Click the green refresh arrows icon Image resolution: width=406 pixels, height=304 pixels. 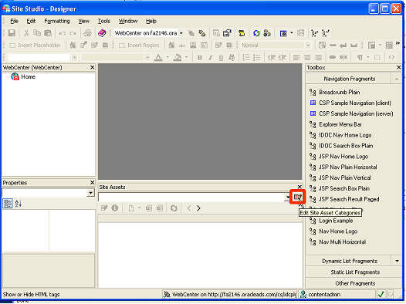[x=256, y=33]
